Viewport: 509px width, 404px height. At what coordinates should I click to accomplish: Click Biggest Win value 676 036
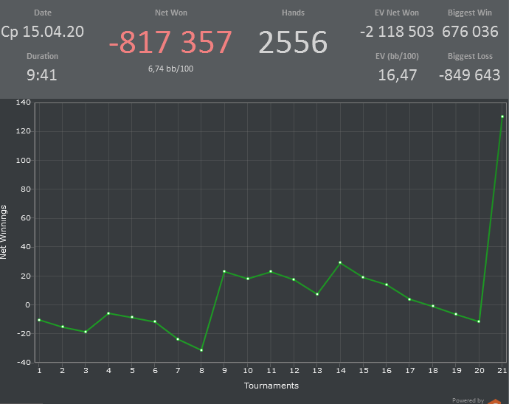click(470, 32)
